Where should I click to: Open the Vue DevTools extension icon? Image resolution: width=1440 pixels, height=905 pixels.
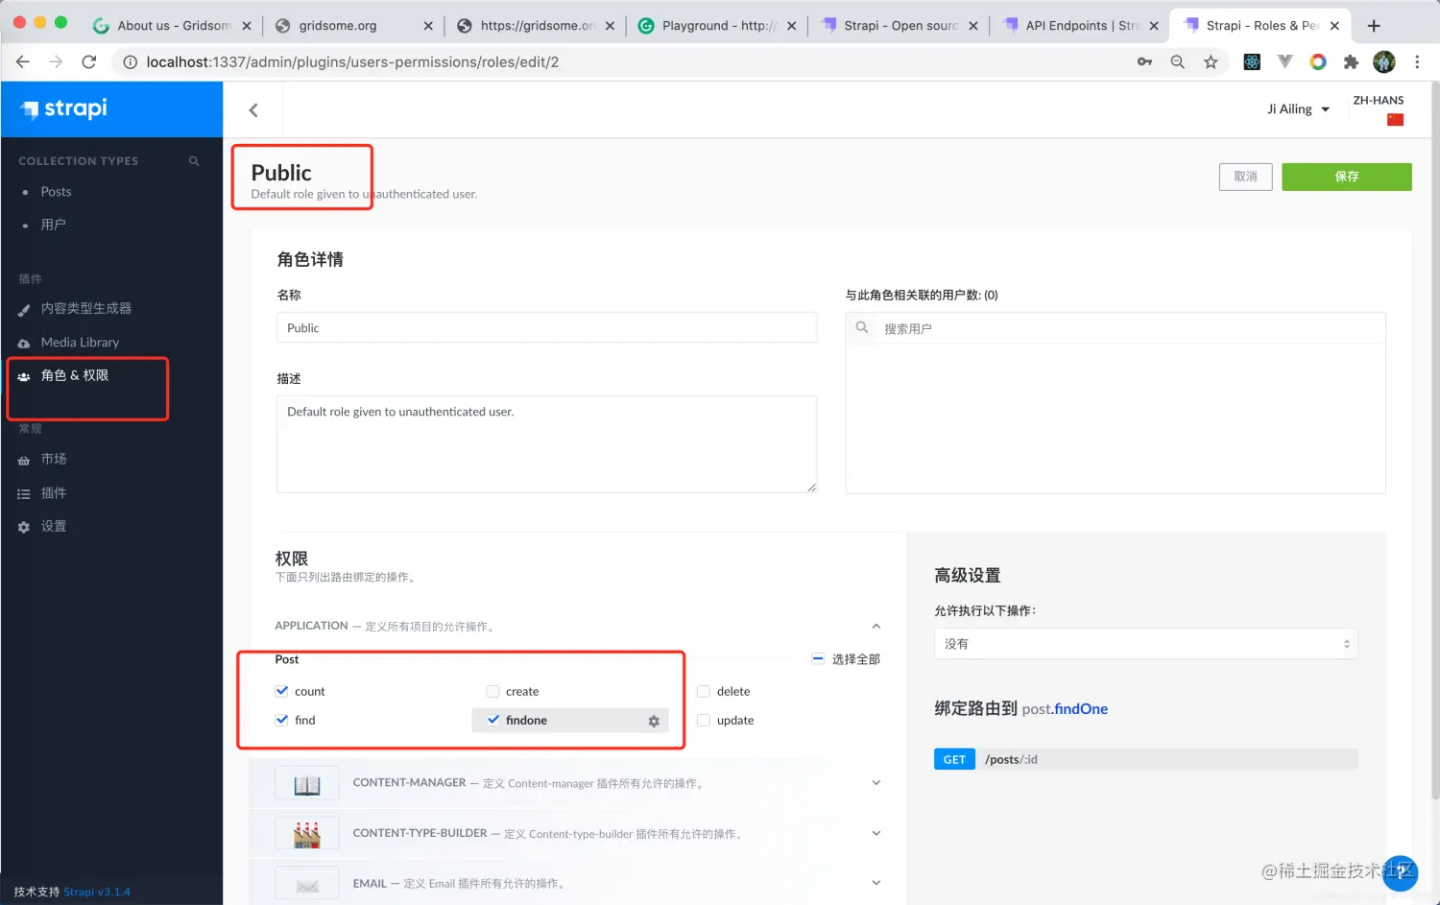pyautogui.click(x=1285, y=62)
